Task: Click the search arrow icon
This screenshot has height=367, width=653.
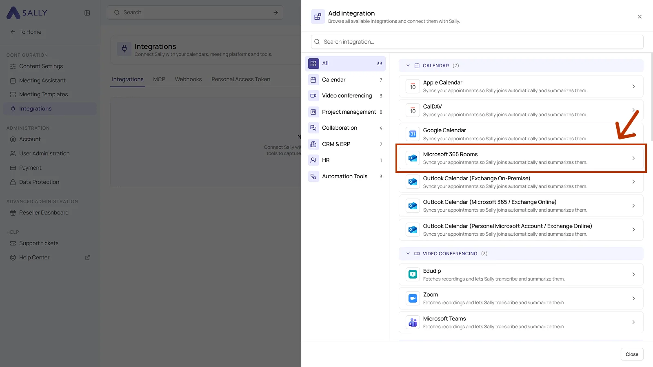Action: 275,12
